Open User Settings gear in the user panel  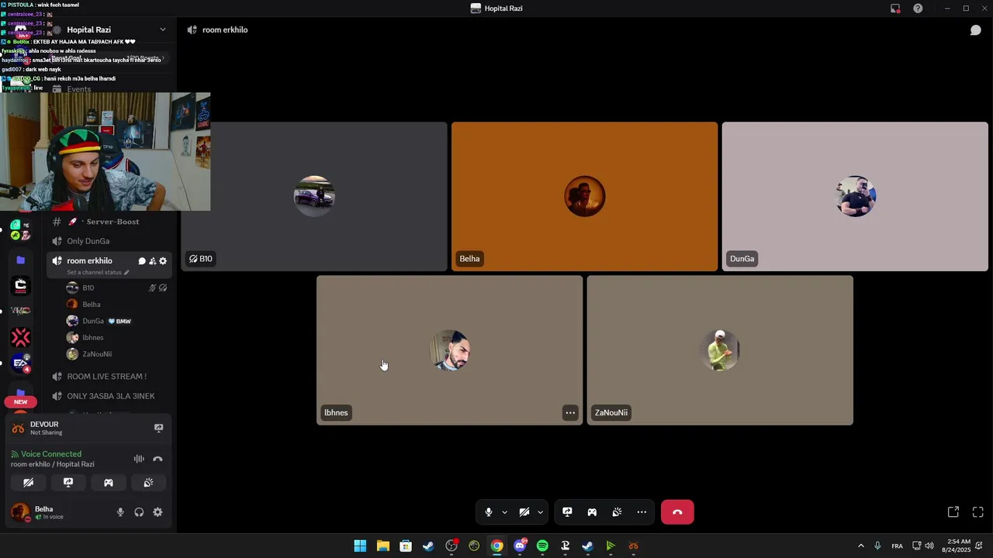coord(157,512)
